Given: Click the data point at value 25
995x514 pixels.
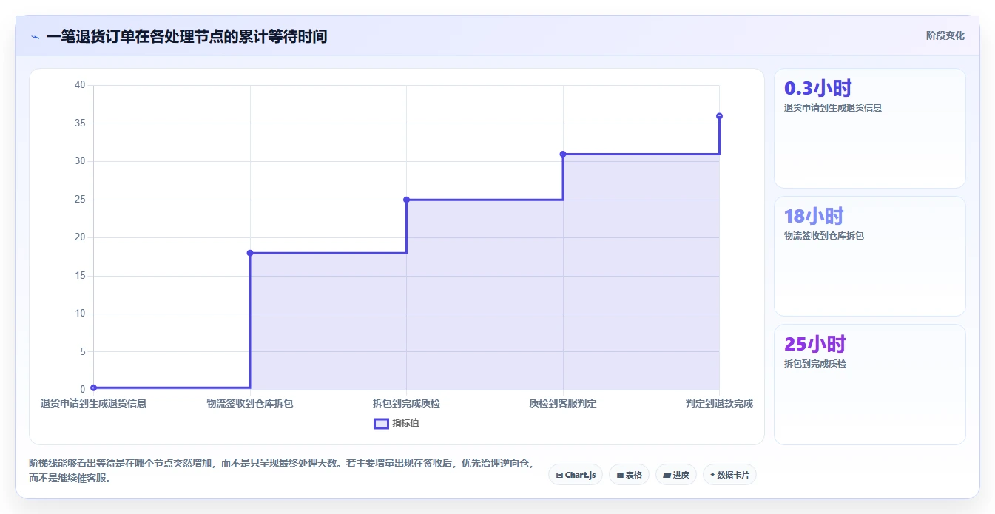Looking at the screenshot, I should click(406, 200).
